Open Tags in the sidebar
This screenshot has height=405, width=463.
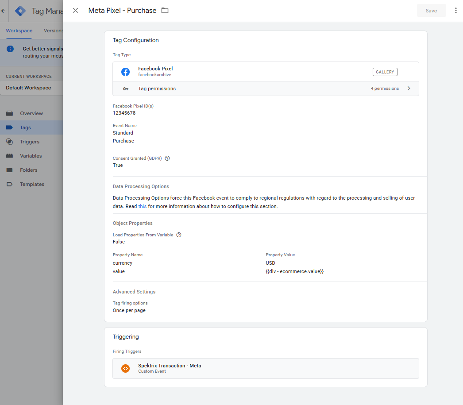tap(25, 127)
